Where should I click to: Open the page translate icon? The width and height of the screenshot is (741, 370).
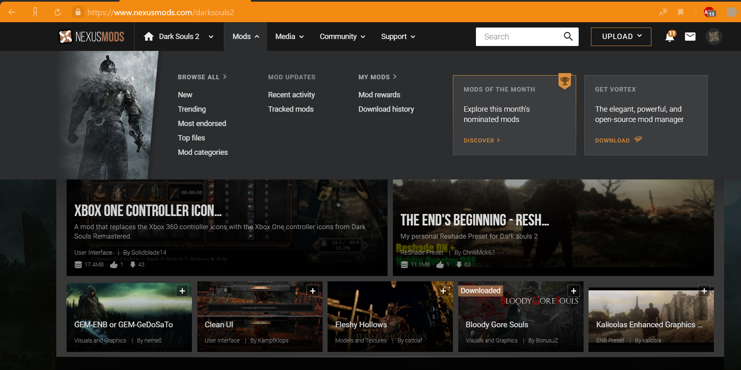[x=663, y=12]
